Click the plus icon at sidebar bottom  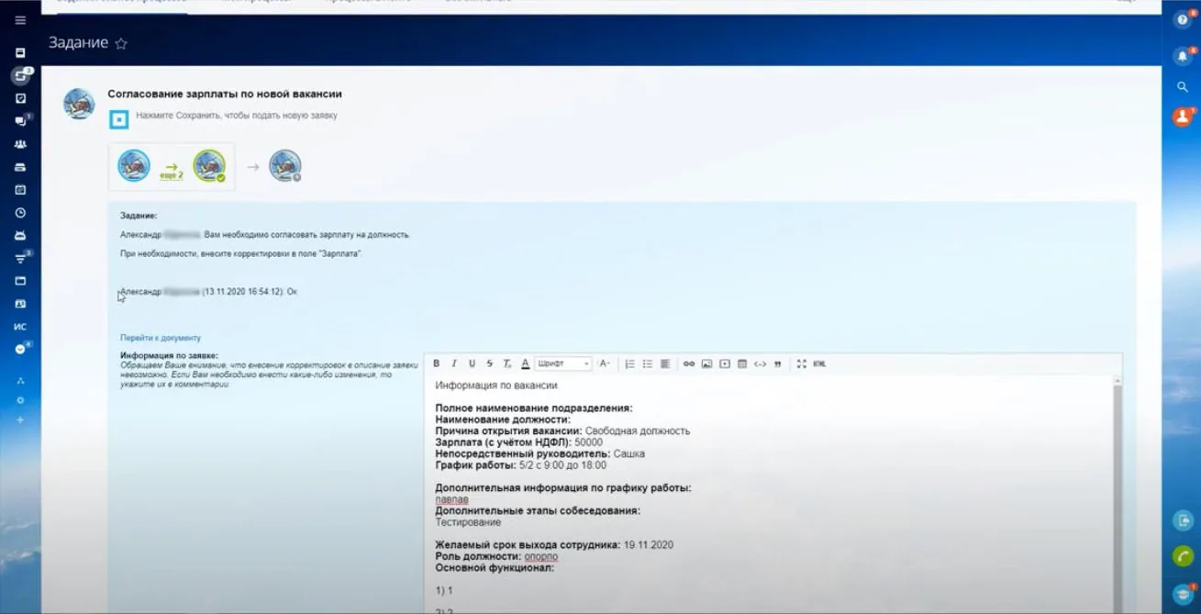click(20, 420)
